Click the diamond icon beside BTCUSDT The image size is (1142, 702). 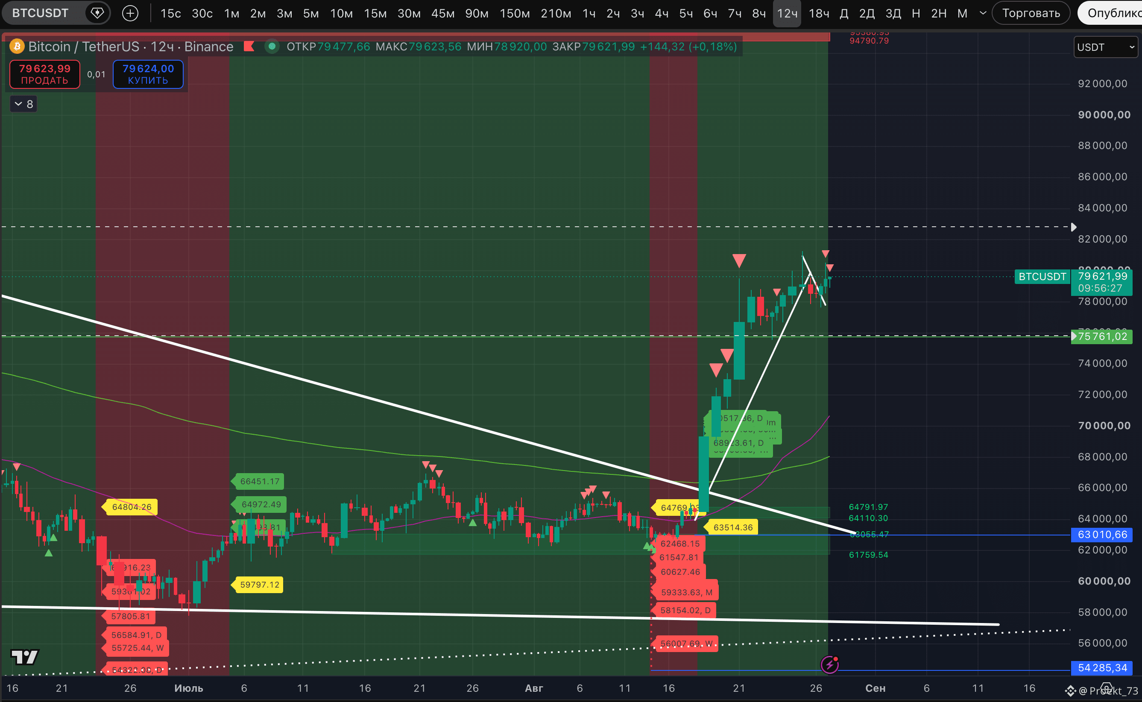[x=97, y=13]
